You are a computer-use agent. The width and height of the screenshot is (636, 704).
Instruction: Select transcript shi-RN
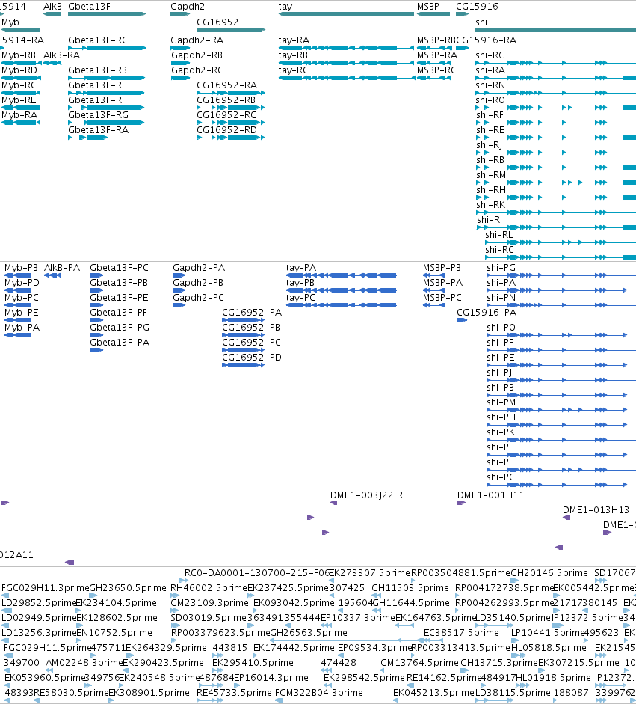pos(556,93)
